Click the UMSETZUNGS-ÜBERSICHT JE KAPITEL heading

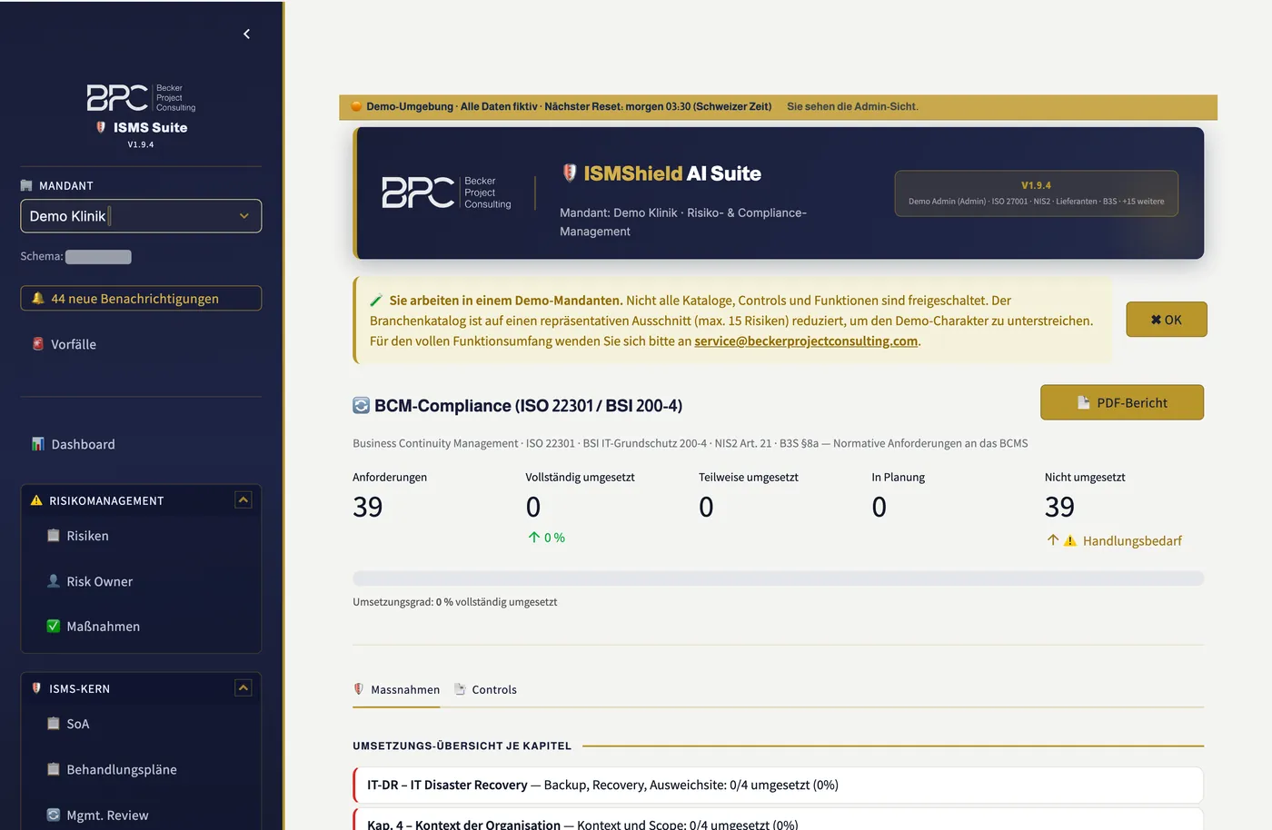click(x=462, y=746)
